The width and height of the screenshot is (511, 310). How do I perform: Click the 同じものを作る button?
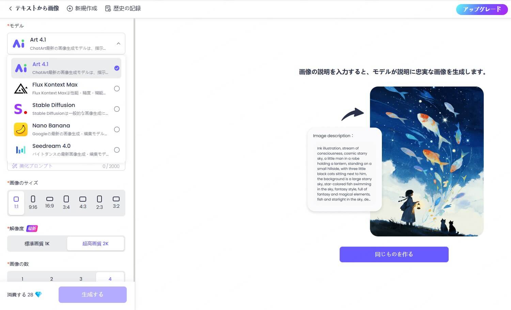point(394,254)
